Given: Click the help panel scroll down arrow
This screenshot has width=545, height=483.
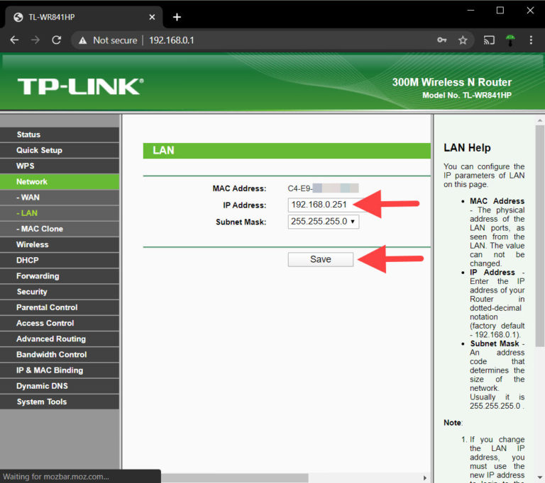Looking at the screenshot, I should coord(540,477).
